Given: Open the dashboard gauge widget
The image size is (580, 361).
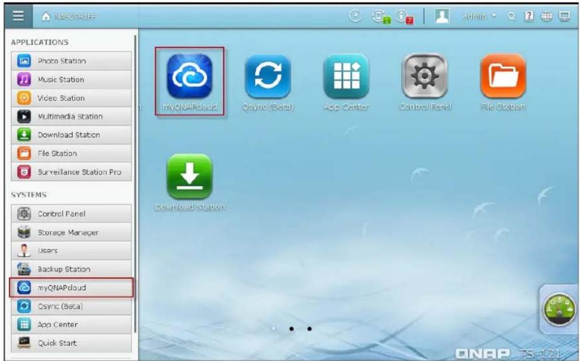Looking at the screenshot, I should tap(559, 310).
